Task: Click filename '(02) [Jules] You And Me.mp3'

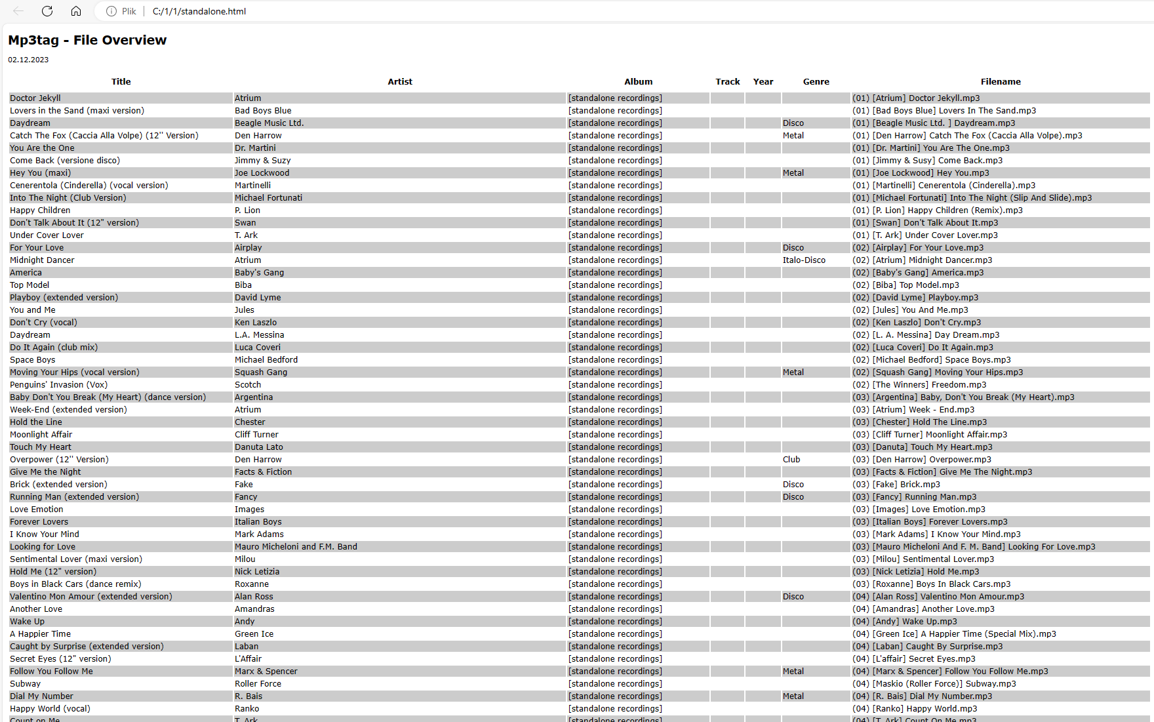Action: coord(910,310)
